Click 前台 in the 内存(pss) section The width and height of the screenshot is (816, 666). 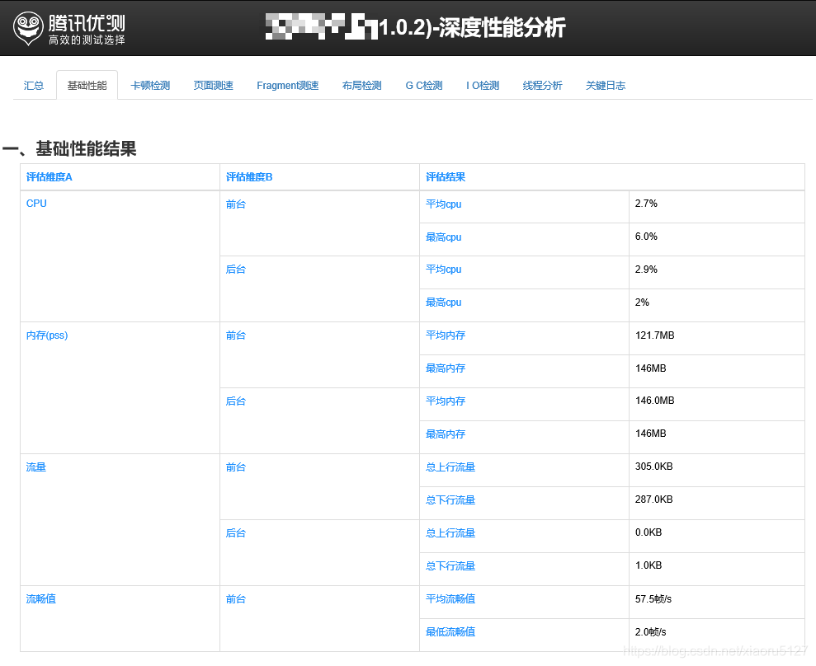click(x=236, y=335)
